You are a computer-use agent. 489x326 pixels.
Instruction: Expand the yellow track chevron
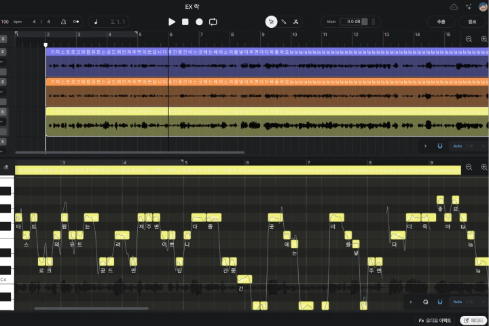pyautogui.click(x=1, y=122)
